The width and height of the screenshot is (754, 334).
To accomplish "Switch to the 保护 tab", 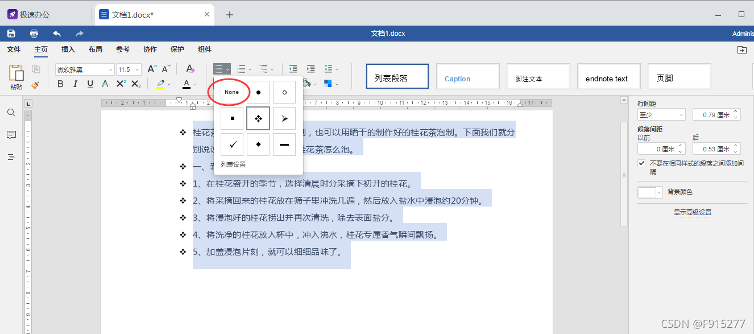I will click(x=177, y=50).
